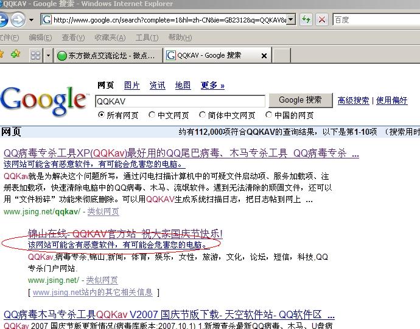Viewport: 420px width, 329px height.
Task: Click the Quick Tabs grid icon
Action: tap(35, 55)
